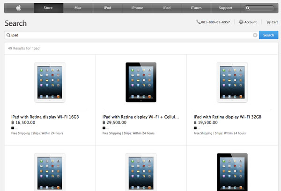Click the phone icon beside 001-800-65-6957
The image size is (281, 191).
(x=198, y=22)
